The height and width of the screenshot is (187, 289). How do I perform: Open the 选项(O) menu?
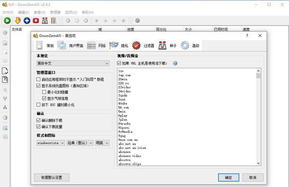point(71,12)
